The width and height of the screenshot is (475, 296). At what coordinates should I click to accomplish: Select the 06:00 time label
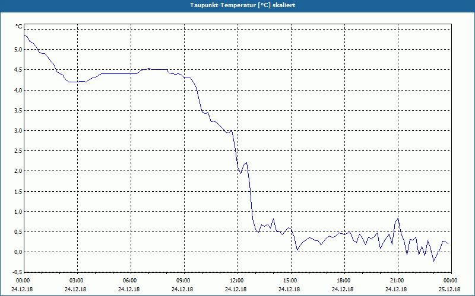129,281
